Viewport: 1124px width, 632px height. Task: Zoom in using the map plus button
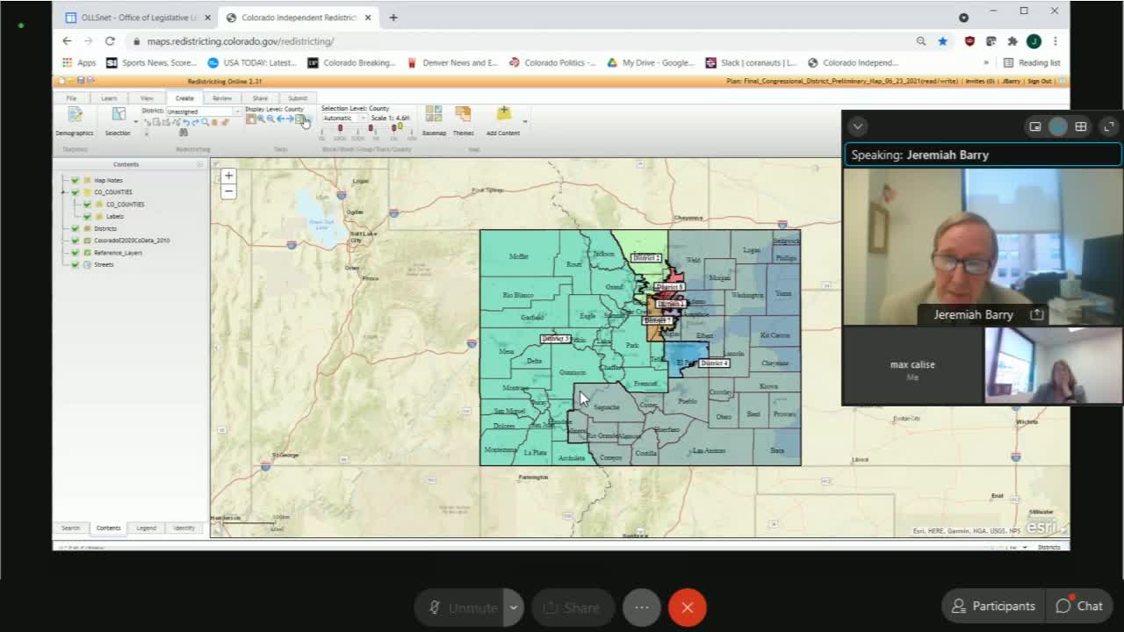[228, 176]
